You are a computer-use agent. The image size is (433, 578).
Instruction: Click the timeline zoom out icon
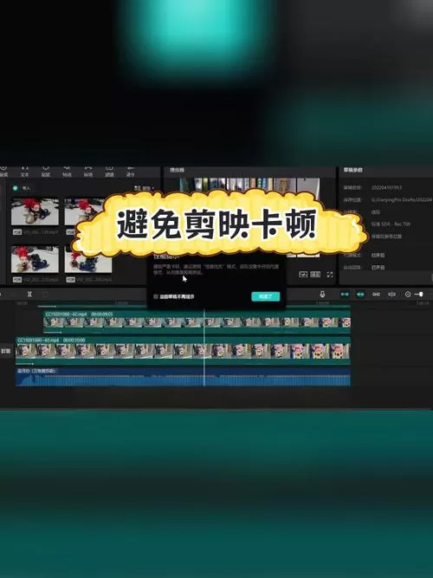[408, 294]
